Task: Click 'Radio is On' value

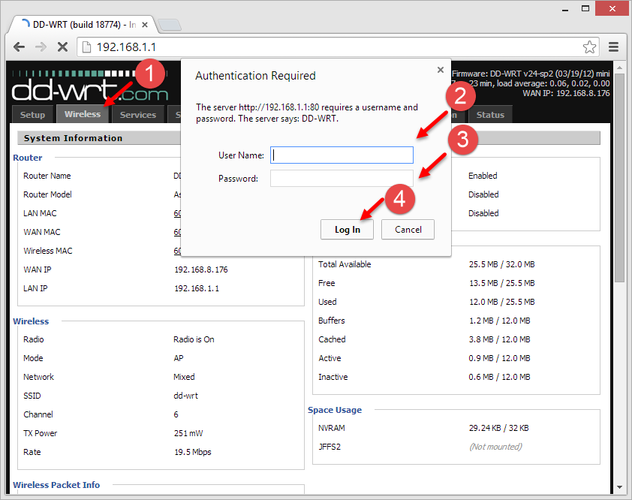Action: 194,339
